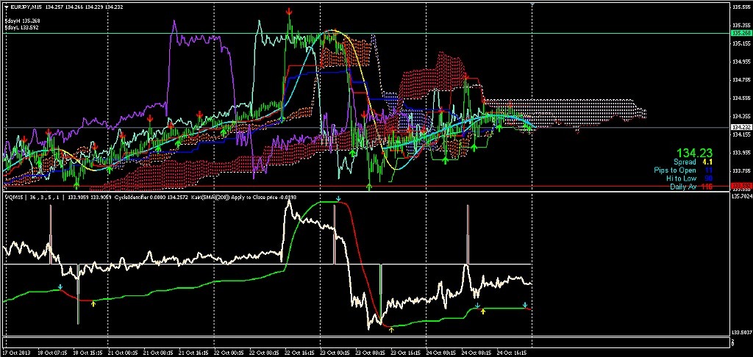This screenshot has height=357, width=753.
Task: Click the 5dayH 135.268 label
Action: [x=21, y=21]
